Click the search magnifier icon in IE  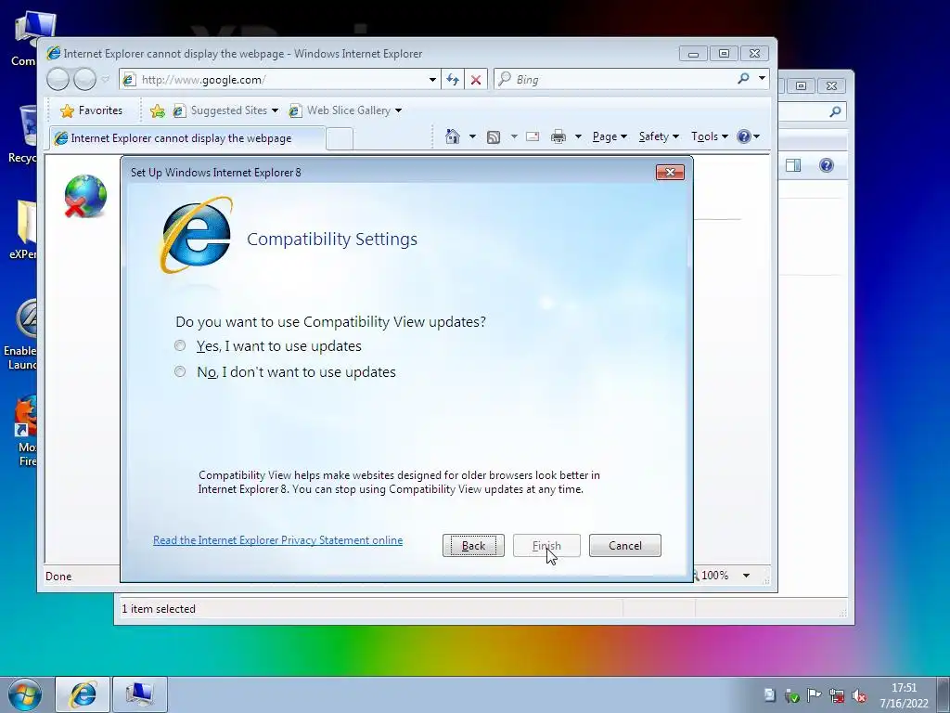743,78
